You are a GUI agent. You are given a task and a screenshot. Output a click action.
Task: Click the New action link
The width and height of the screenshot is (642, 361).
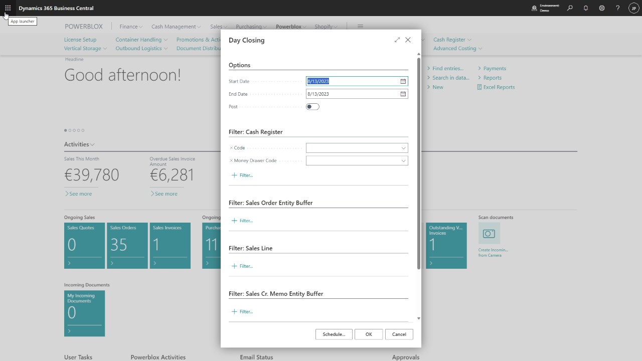[435, 87]
